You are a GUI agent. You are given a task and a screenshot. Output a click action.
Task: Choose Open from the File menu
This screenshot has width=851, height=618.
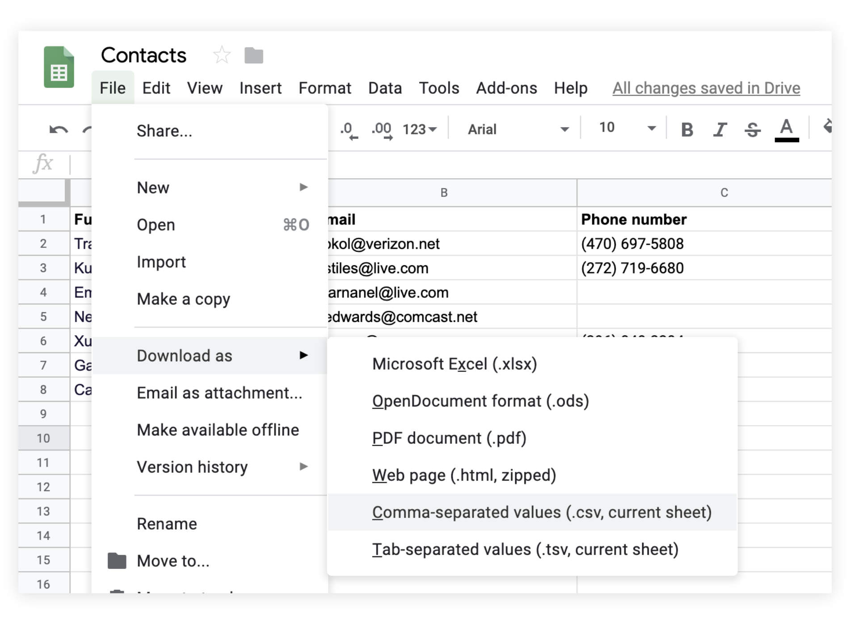coord(210,225)
